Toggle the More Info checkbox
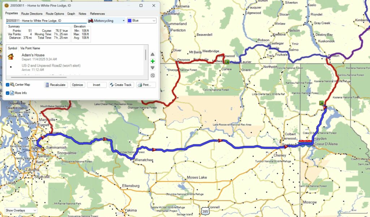Screen dimensions: 370x217 coord(8,93)
